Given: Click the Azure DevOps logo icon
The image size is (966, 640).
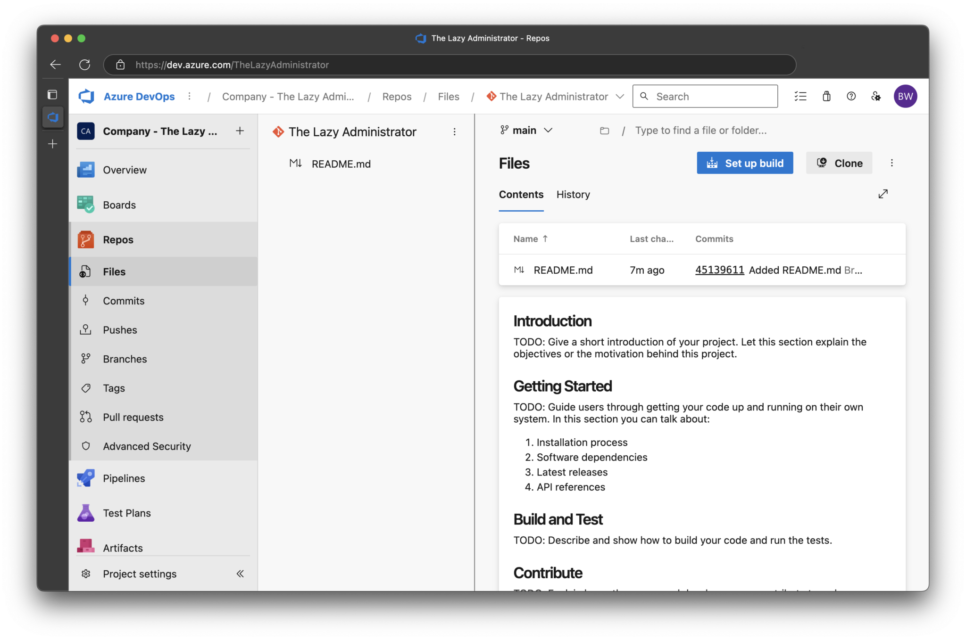Looking at the screenshot, I should pos(86,96).
